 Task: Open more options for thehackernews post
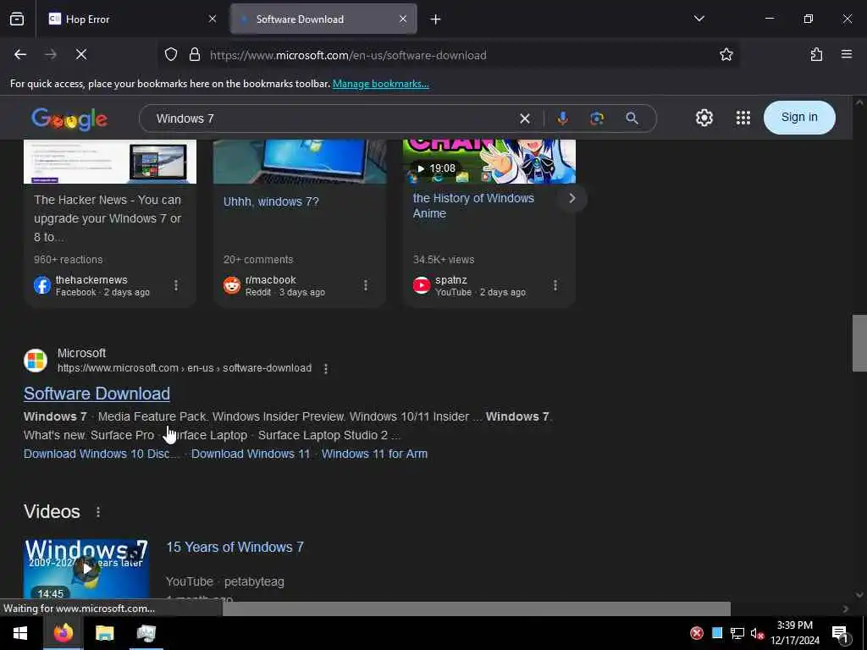176,285
